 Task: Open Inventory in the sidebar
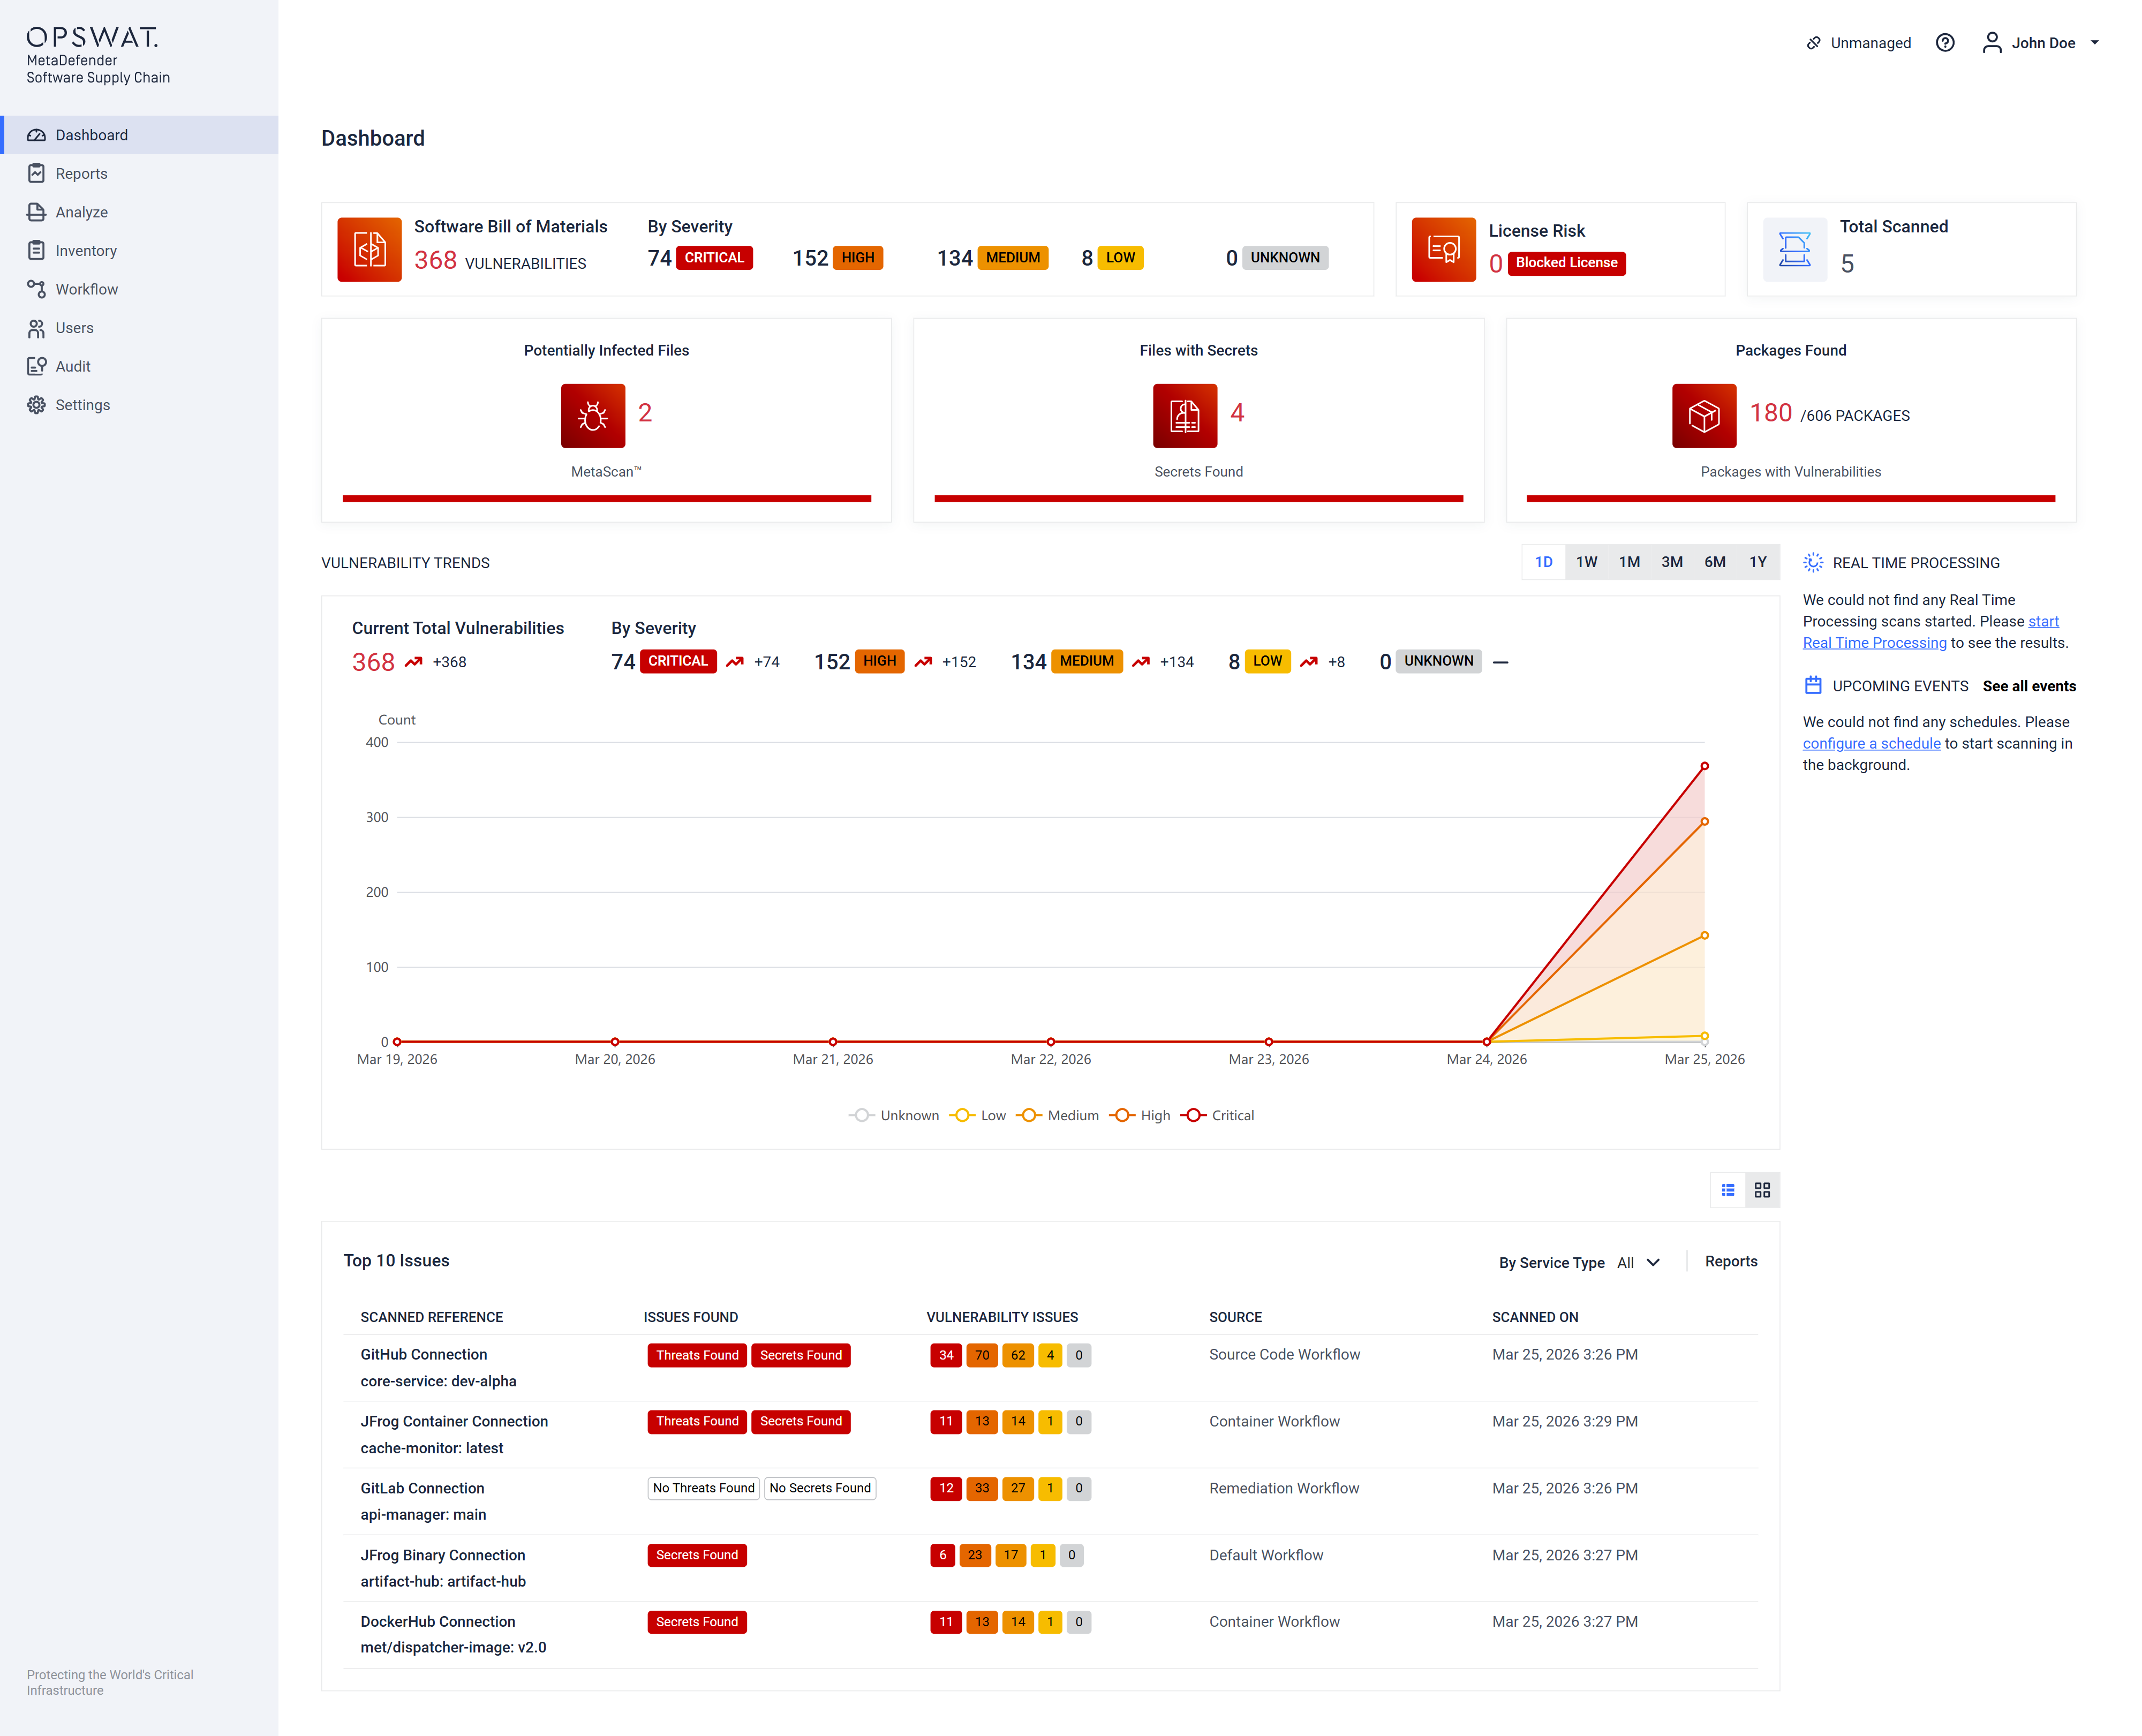click(86, 251)
